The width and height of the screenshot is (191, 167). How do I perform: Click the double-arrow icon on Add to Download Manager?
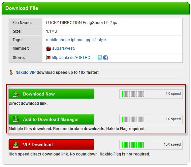tap(16, 119)
